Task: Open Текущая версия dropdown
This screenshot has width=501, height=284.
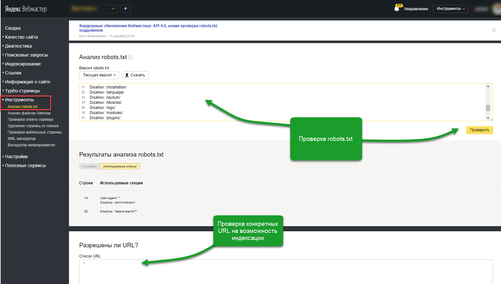Action: tap(99, 75)
